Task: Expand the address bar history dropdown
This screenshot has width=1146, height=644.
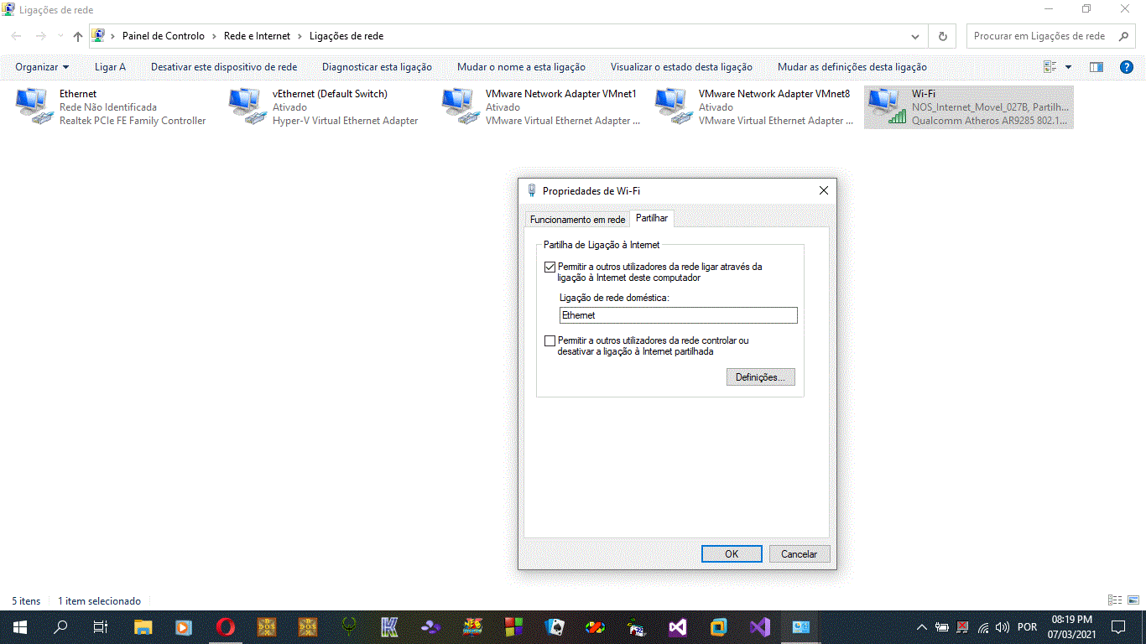Action: [915, 36]
